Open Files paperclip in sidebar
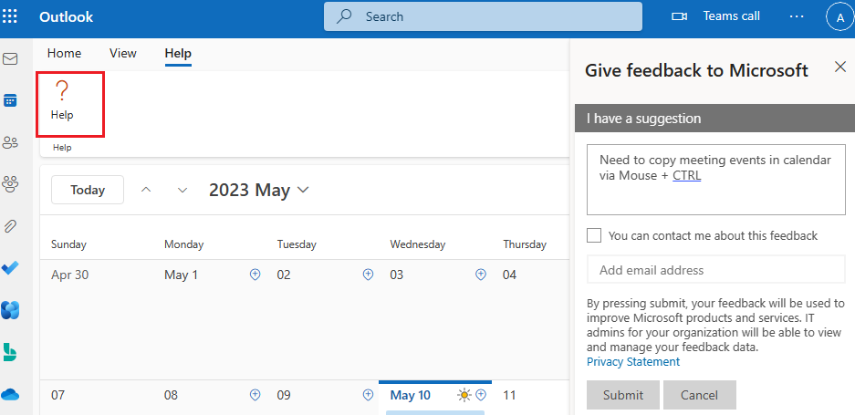 tap(10, 227)
